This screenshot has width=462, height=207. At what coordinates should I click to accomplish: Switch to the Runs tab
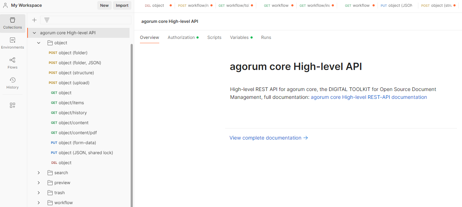point(266,37)
